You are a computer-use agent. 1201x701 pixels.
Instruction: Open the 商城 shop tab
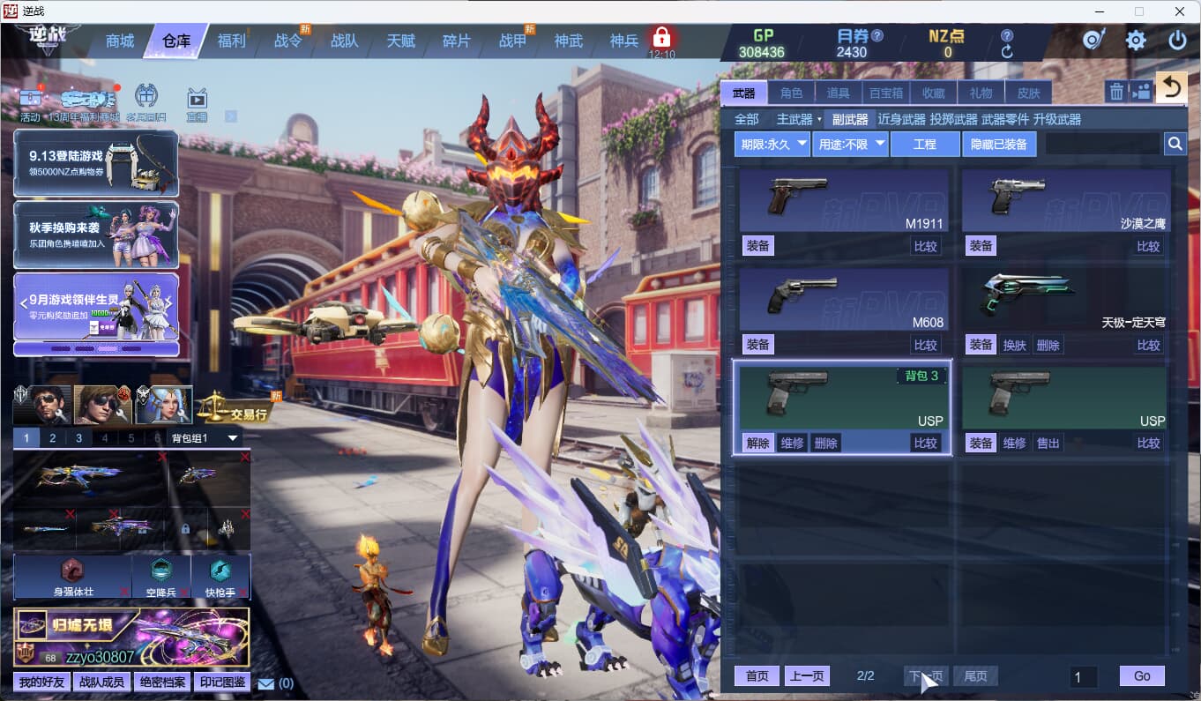[119, 41]
